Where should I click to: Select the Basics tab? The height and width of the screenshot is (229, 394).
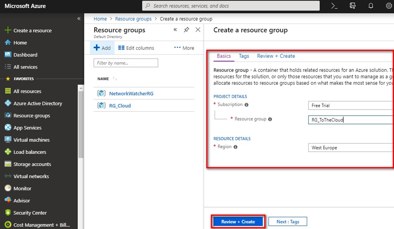click(x=224, y=56)
